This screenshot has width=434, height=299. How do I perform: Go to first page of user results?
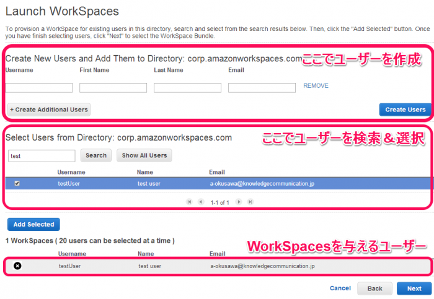189,202
